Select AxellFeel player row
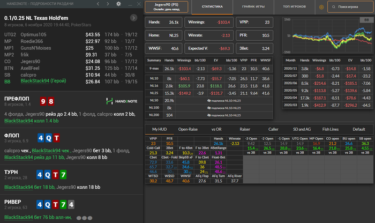The height and width of the screenshot is (223, 375). 71,68
